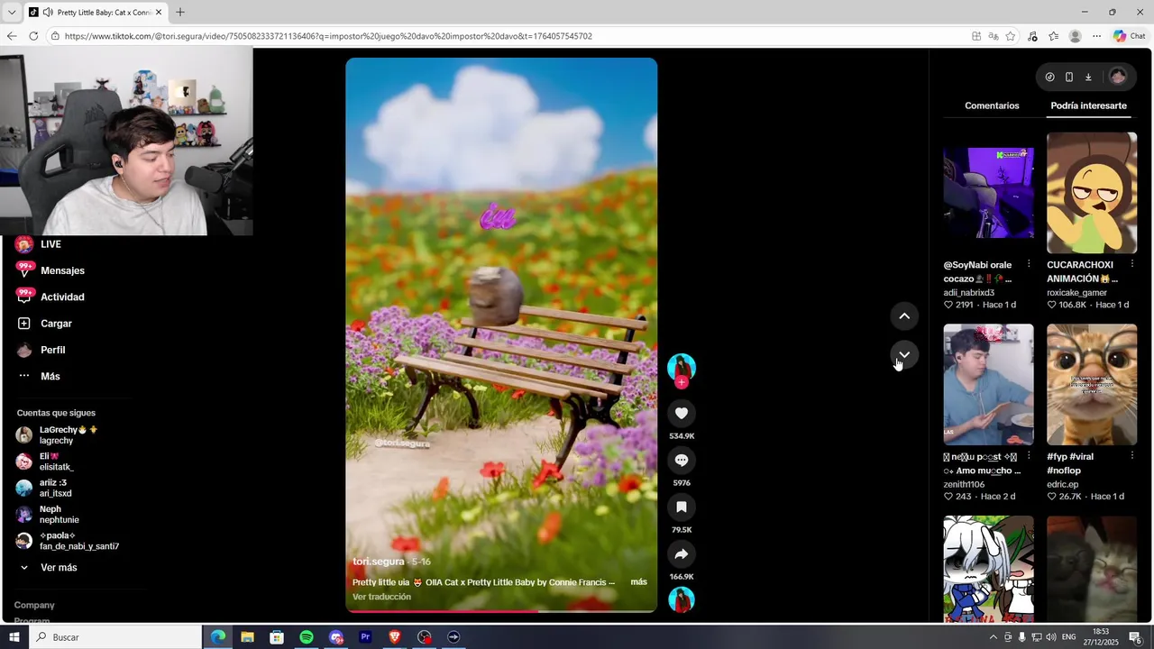
Task: Open comments via speech bubble icon
Action: 682,460
